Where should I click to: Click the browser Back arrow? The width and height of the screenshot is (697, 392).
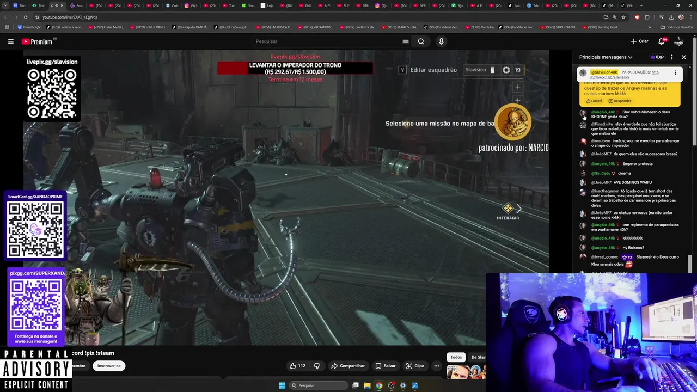[6, 17]
